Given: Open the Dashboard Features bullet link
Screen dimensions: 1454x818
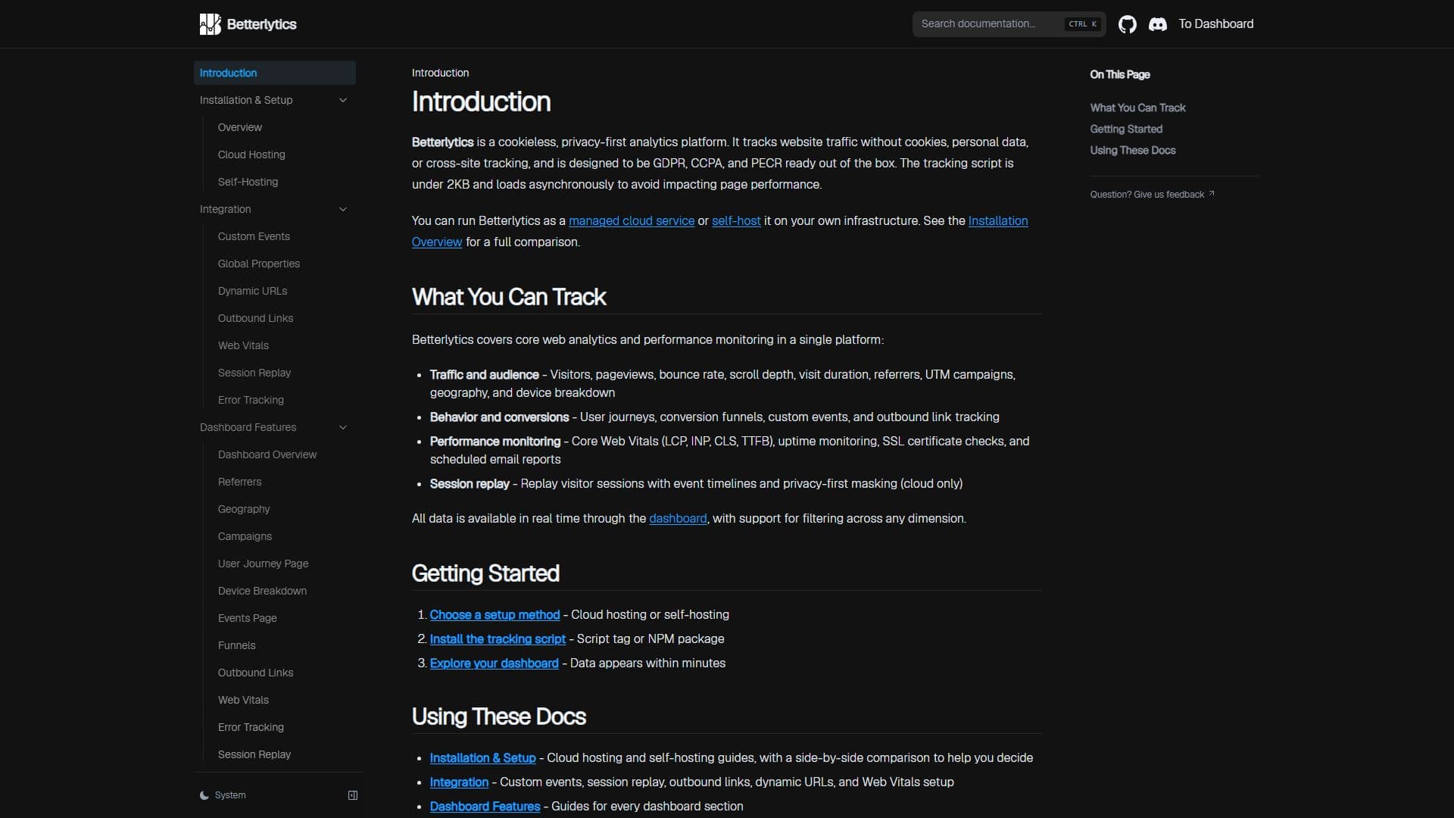Looking at the screenshot, I should (485, 806).
